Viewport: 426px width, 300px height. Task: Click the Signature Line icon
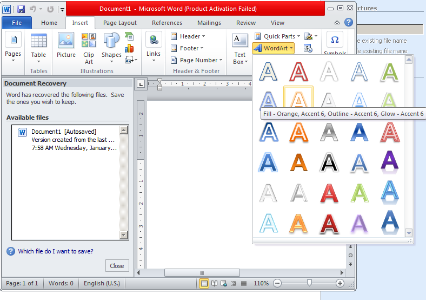pos(311,36)
